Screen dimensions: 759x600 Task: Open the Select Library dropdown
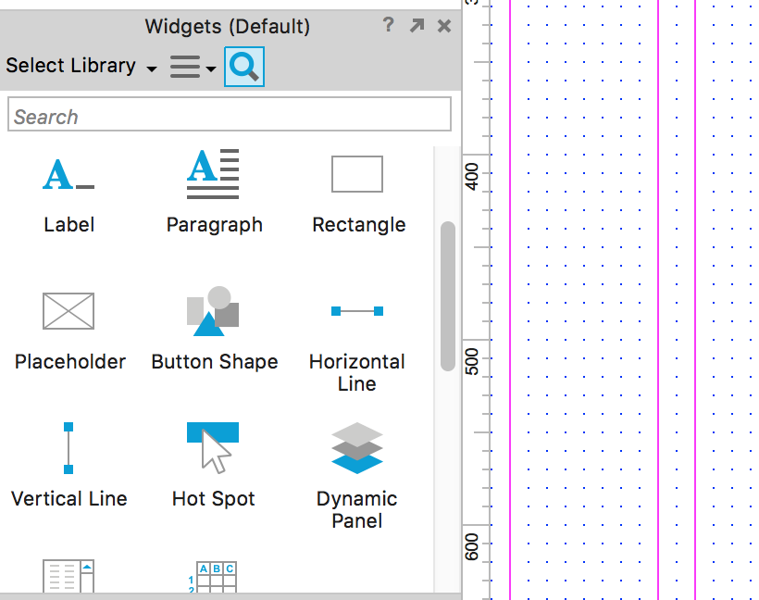tap(81, 67)
